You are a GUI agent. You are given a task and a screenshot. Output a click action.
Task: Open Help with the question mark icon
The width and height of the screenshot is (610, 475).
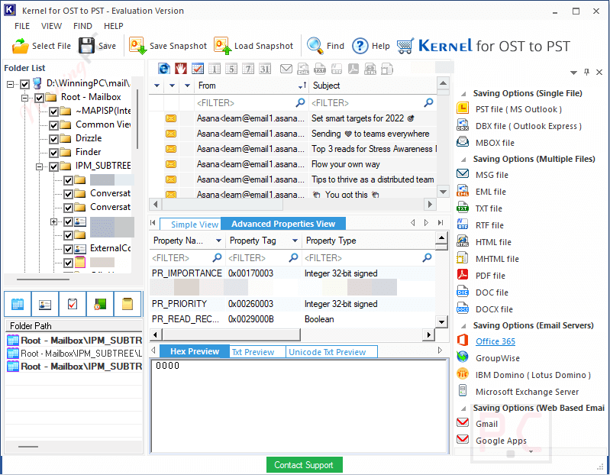[x=360, y=46]
